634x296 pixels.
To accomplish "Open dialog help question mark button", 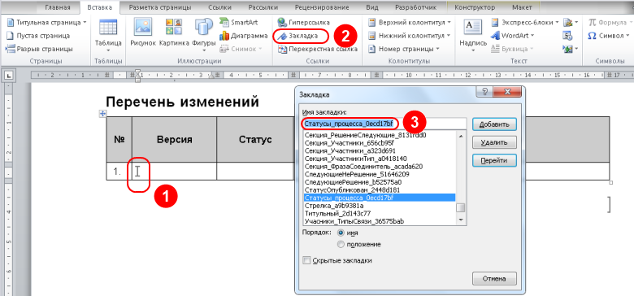I will [484, 91].
